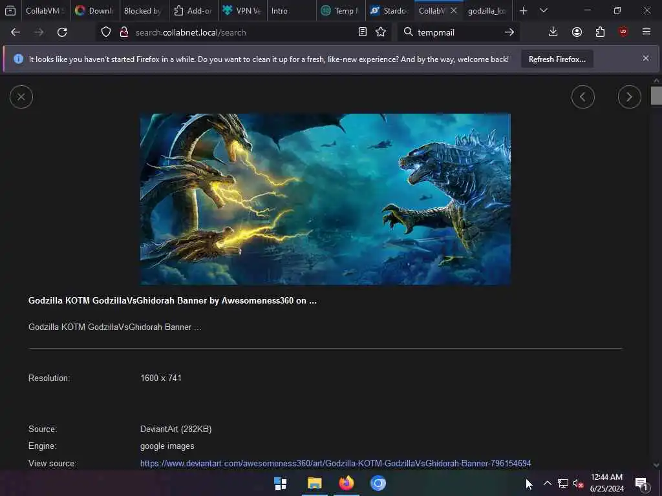This screenshot has width=662, height=496.
Task: Switch to the Temp mail tab
Action: [x=341, y=11]
